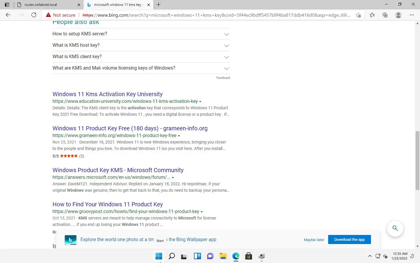Screen dimensions: 420x263
Task: Refresh the current page
Action: coord(34,15)
